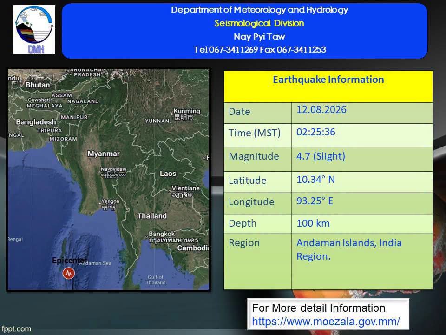Click the Region row label
This screenshot has width=446, height=335.
[244, 243]
